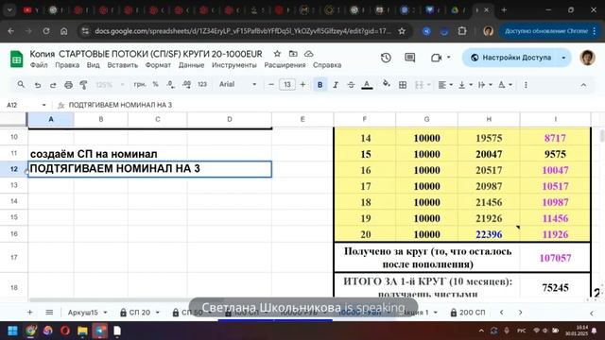The image size is (605, 340).
Task: Open the text color picker
Action: point(367,85)
